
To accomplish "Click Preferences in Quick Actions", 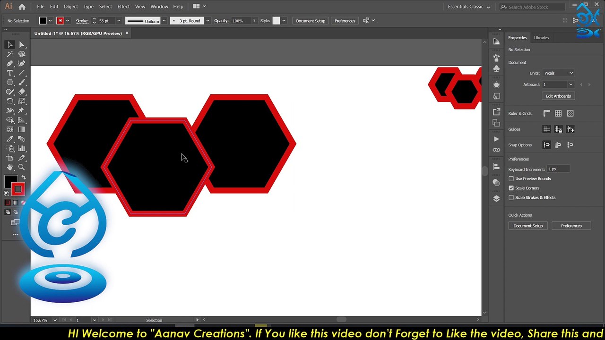I will point(571,226).
